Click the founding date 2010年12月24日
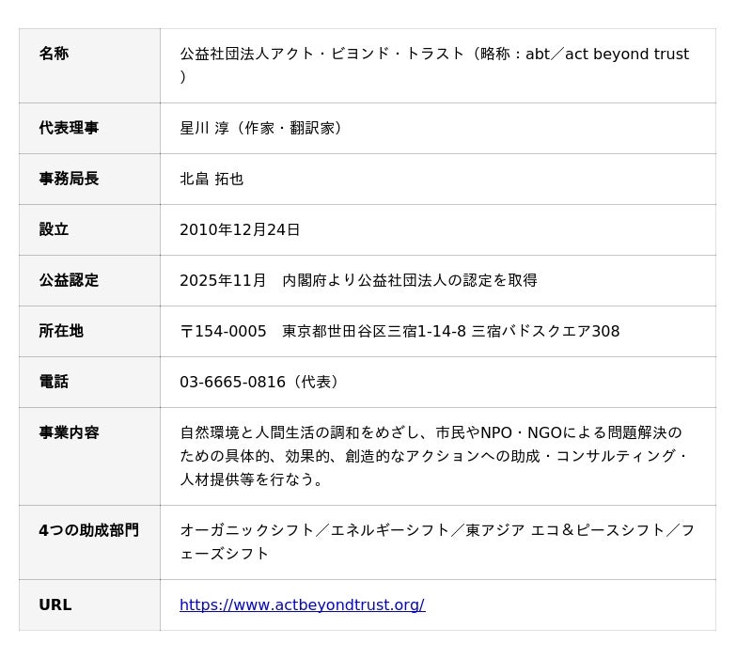Image resolution: width=752 pixels, height=659 pixels. (240, 229)
